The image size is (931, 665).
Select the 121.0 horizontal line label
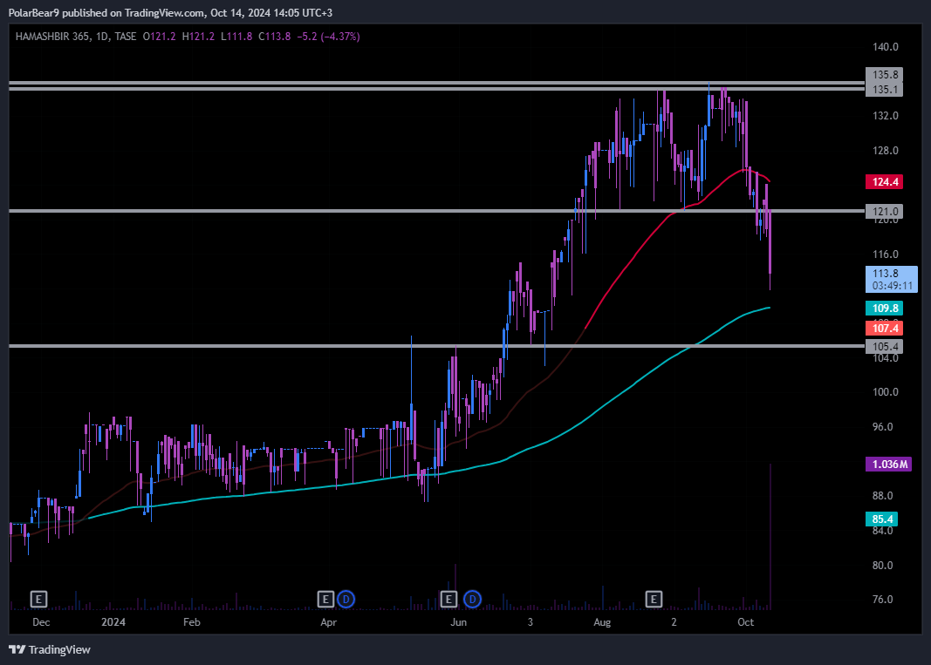coord(885,211)
